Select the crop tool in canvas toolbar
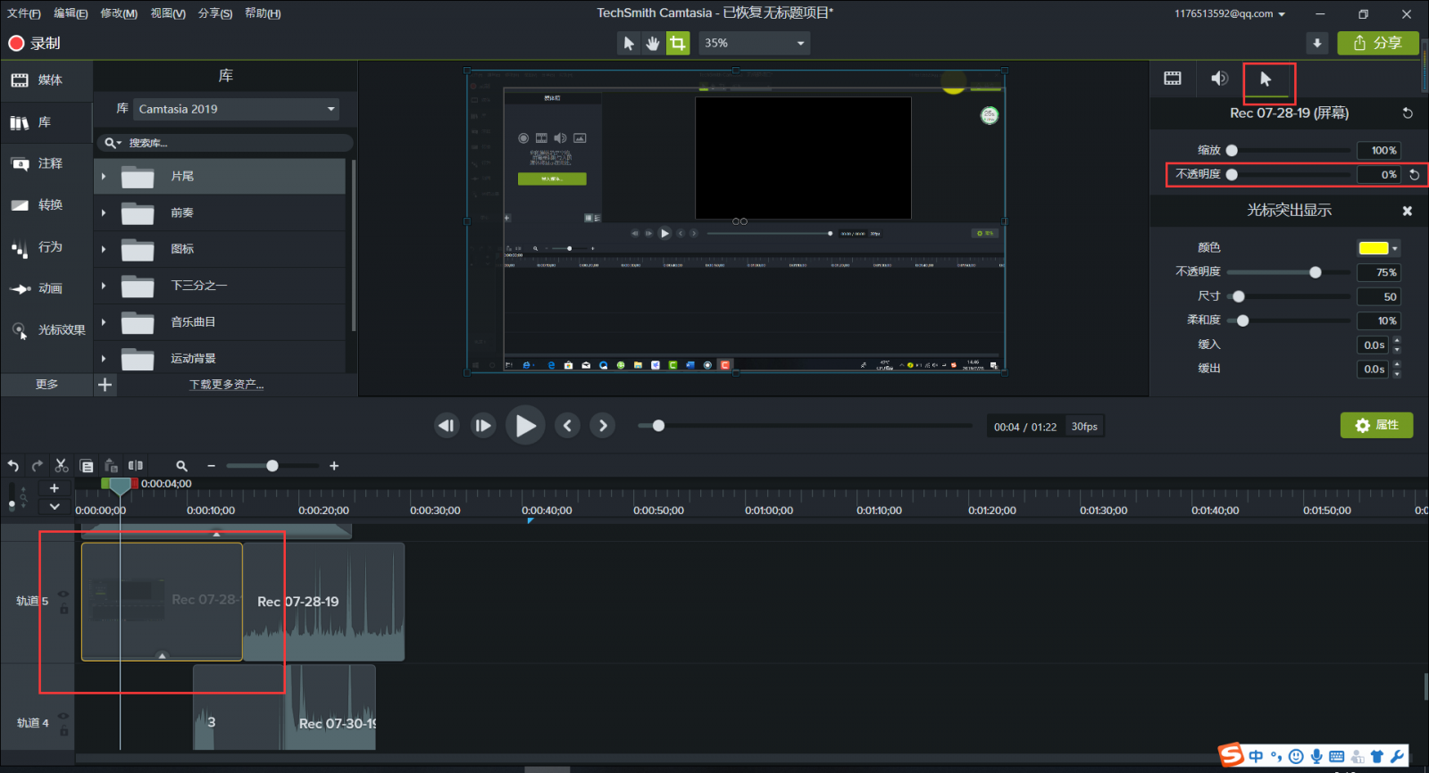The height and width of the screenshot is (773, 1429). 678,43
